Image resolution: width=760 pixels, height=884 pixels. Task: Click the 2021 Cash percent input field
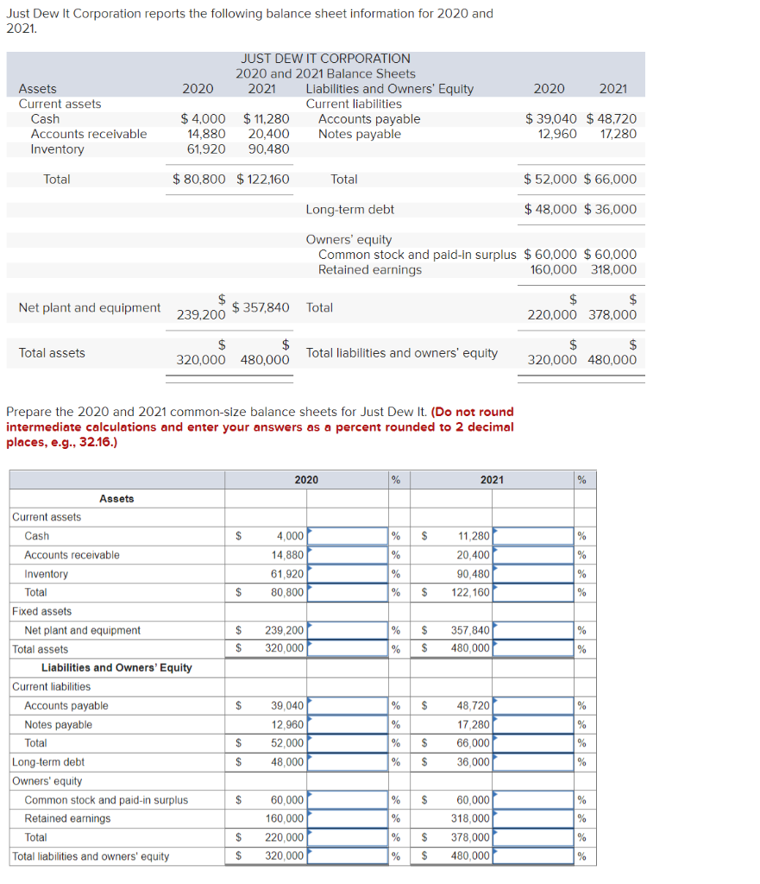tap(533, 535)
